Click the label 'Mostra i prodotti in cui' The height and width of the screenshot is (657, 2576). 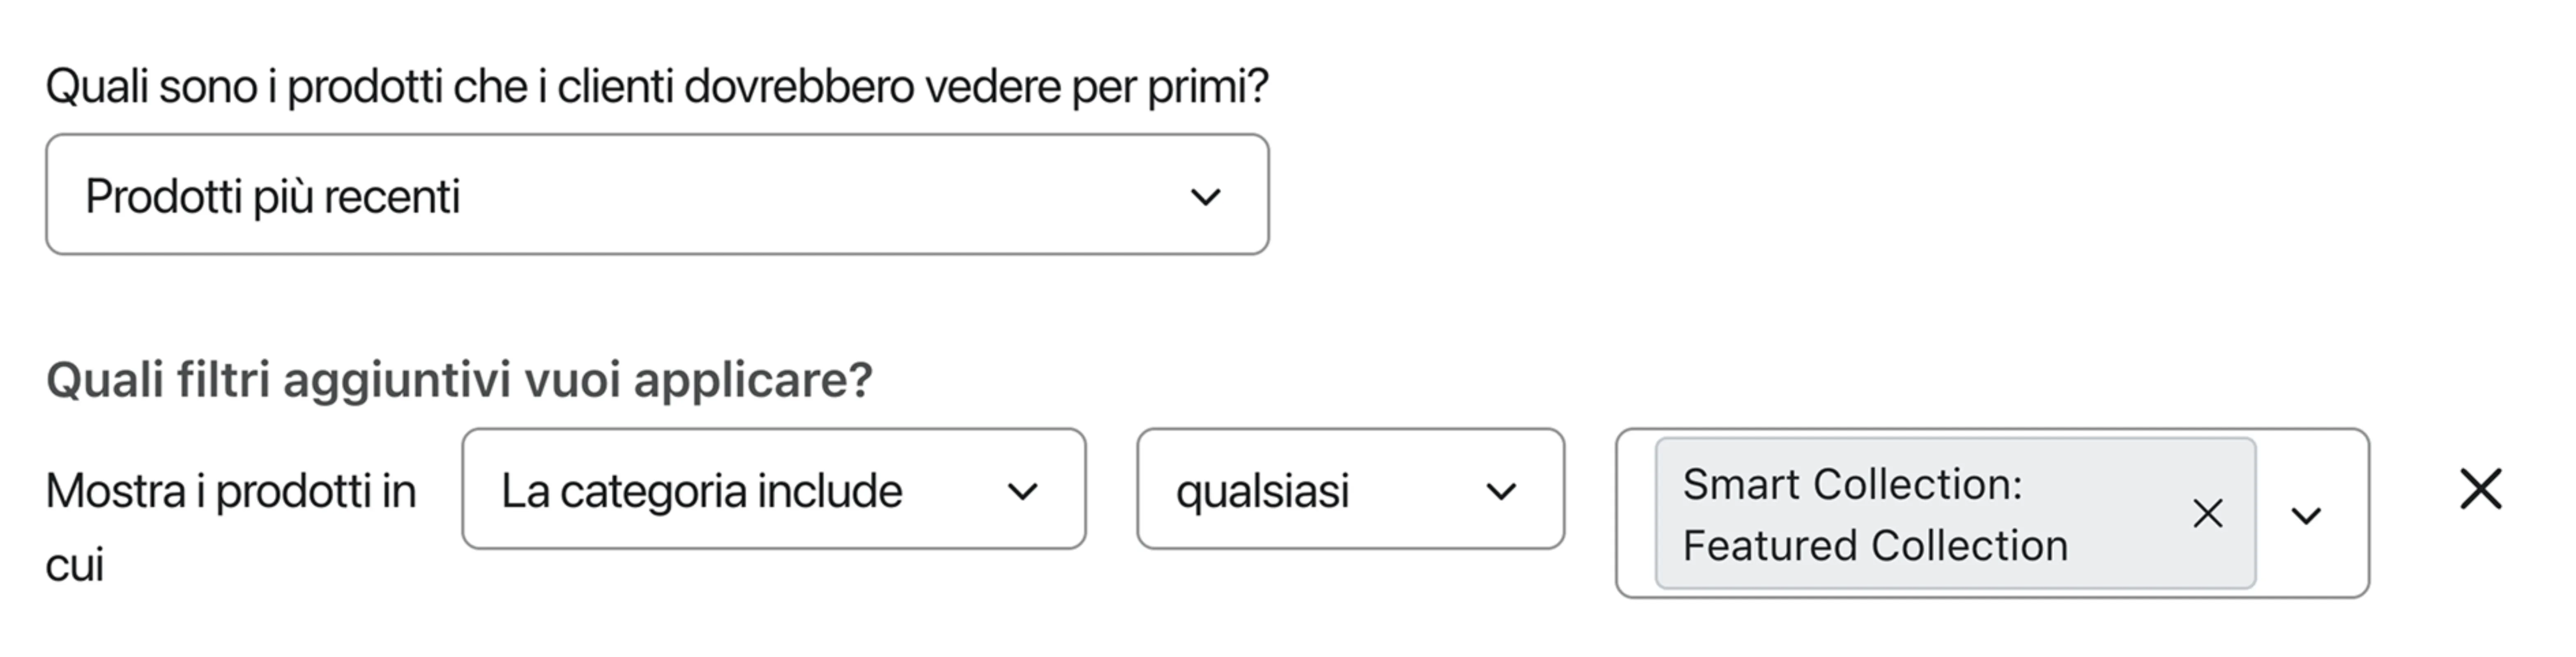click(230, 520)
